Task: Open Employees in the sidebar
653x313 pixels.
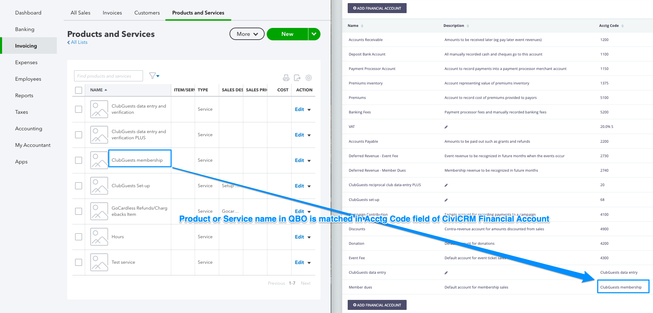Action: (28, 79)
